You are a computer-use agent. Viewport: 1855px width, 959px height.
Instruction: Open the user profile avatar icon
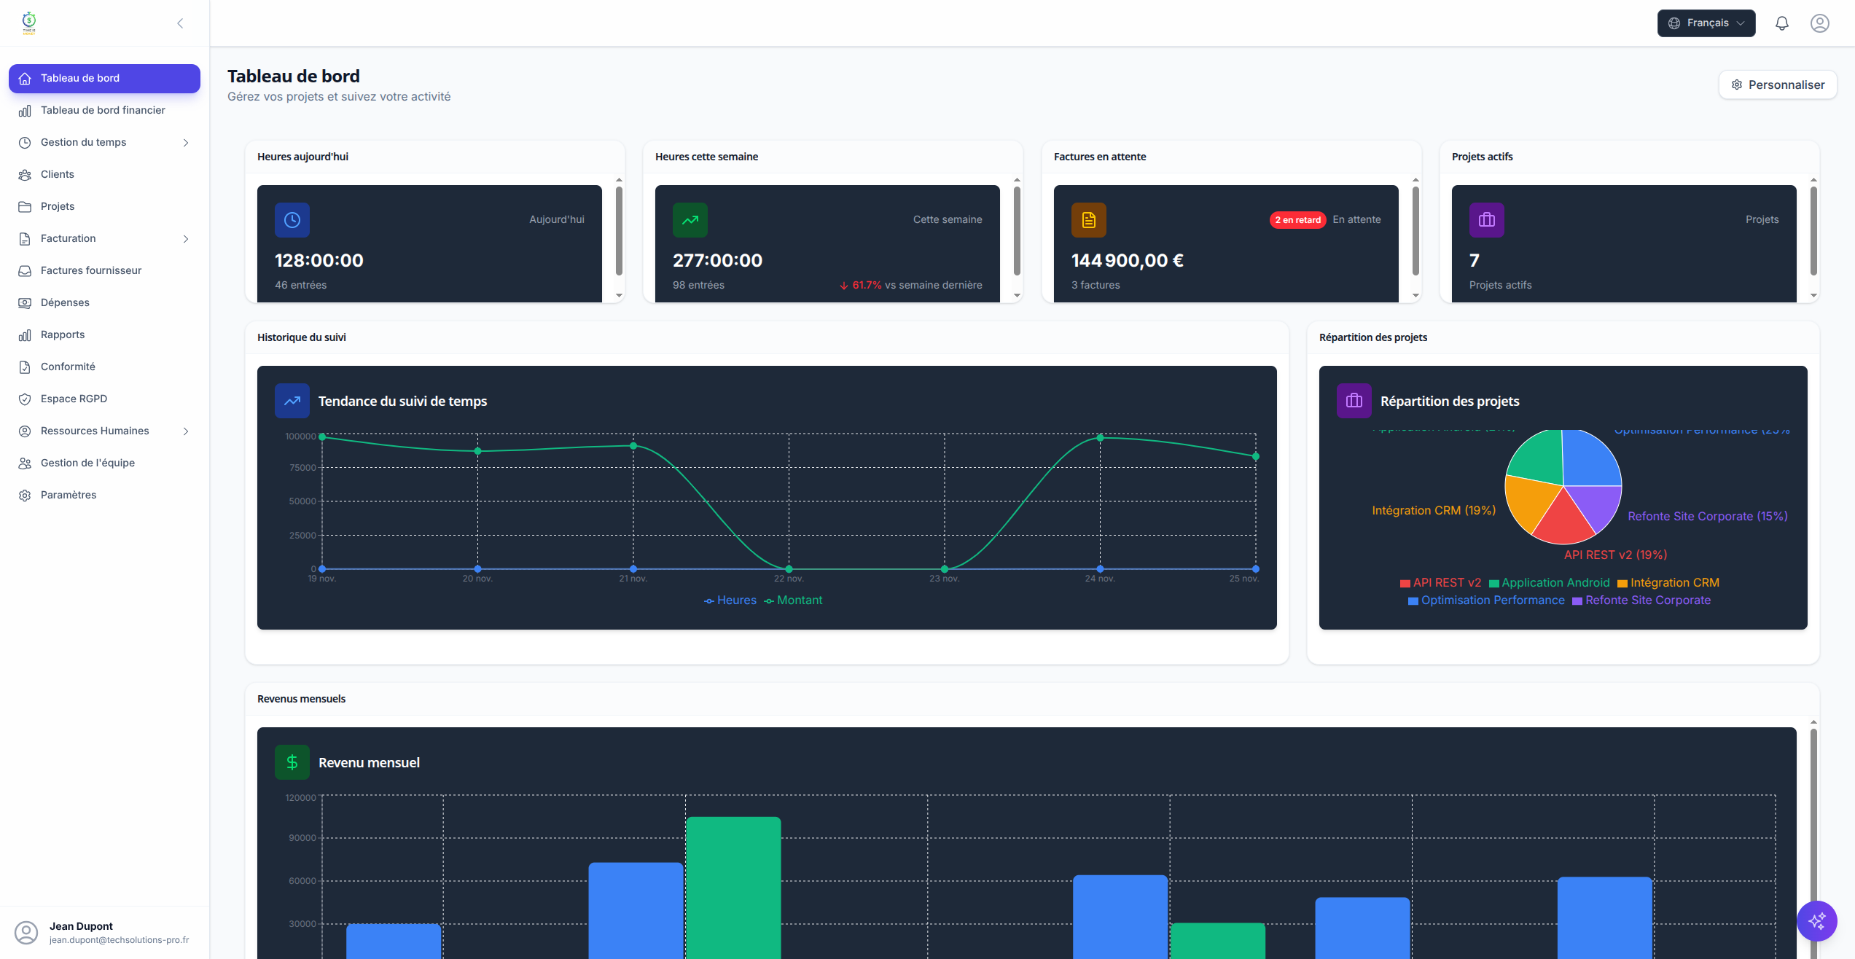pos(1819,23)
